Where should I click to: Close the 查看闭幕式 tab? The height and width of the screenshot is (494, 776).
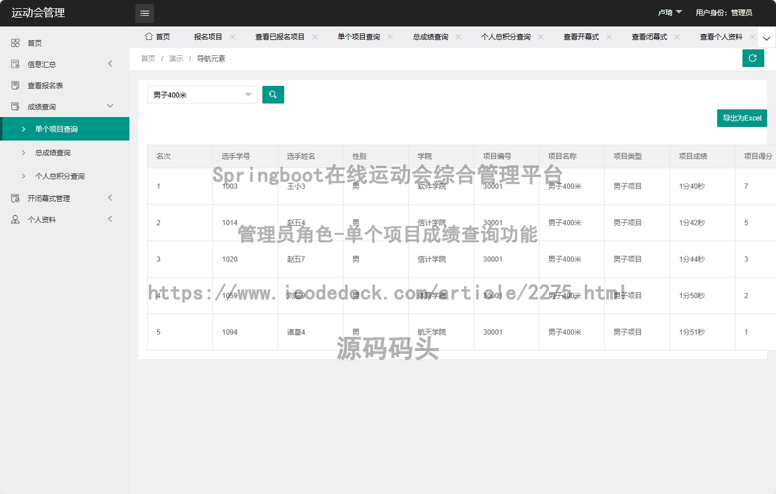(x=677, y=36)
